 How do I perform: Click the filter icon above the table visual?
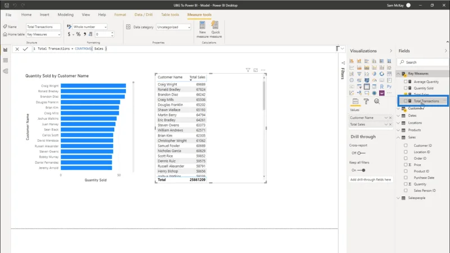click(x=248, y=70)
